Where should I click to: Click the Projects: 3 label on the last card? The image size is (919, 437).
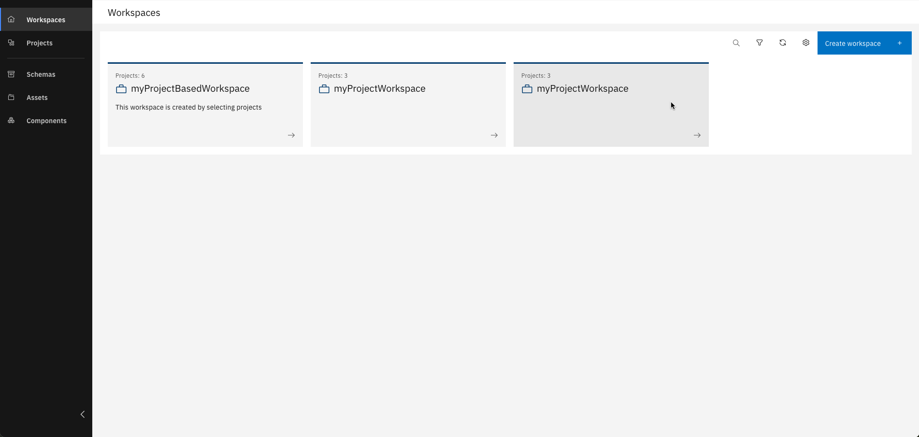click(536, 76)
